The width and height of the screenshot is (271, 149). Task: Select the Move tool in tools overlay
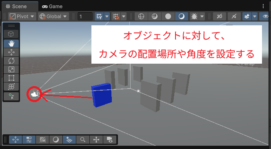click(11, 52)
